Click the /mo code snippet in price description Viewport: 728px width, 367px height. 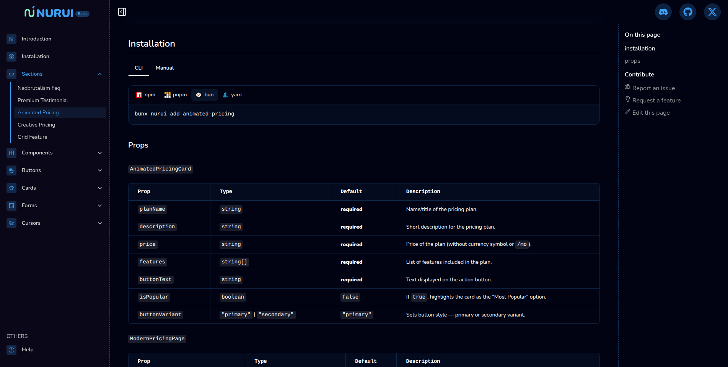click(522, 244)
